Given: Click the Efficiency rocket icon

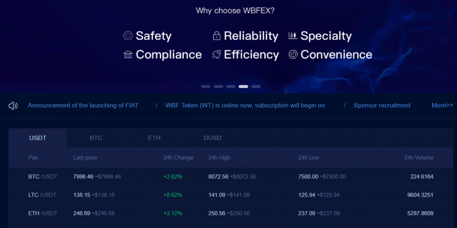Looking at the screenshot, I should tap(217, 55).
